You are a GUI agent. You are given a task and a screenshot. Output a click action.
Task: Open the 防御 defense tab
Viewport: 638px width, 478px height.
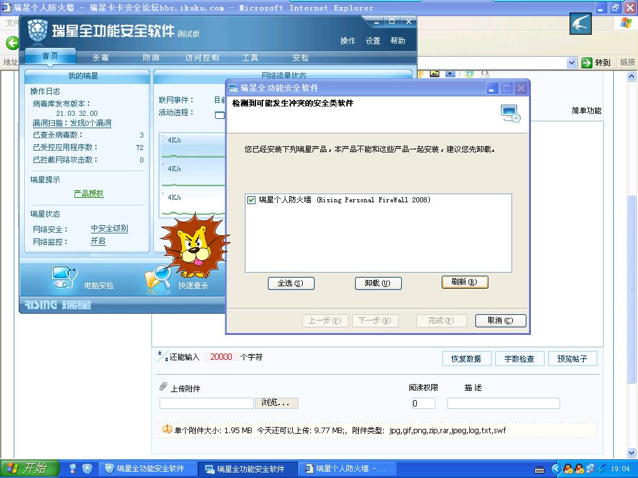coord(151,58)
